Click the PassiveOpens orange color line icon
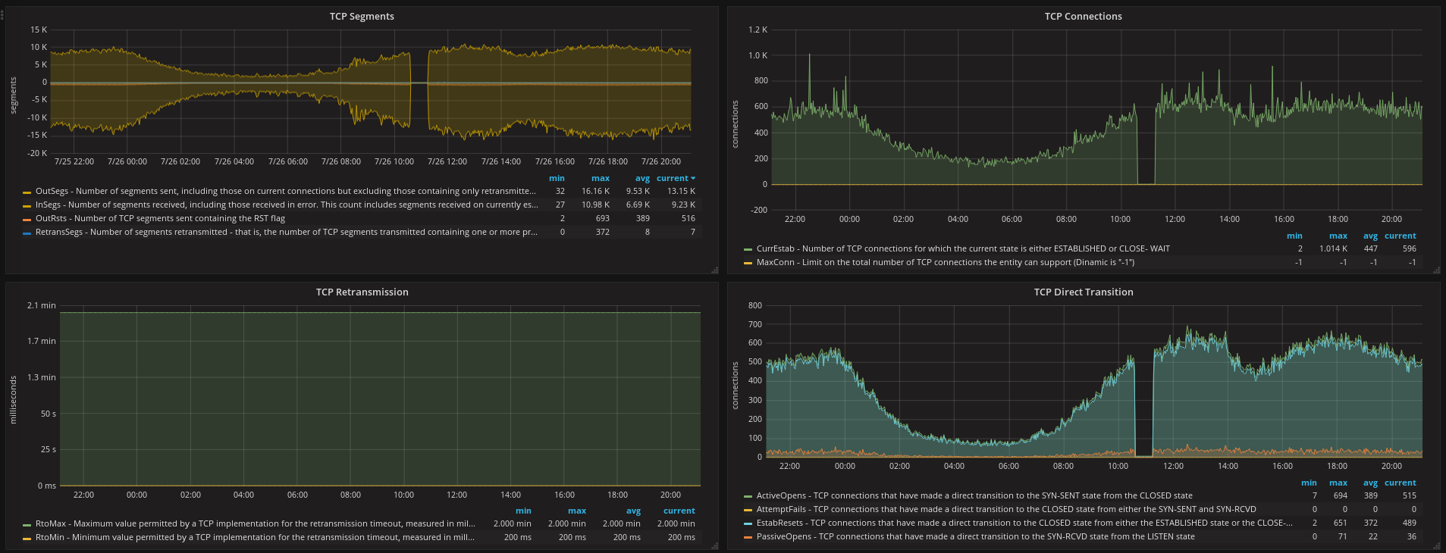Viewport: 1446px width, 553px height. (748, 538)
